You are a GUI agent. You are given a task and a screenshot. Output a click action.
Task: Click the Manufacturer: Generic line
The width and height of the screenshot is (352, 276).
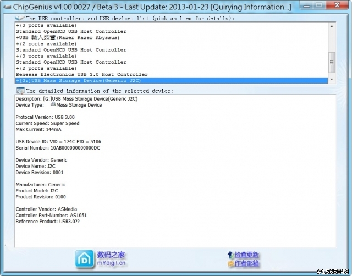tap(40, 185)
